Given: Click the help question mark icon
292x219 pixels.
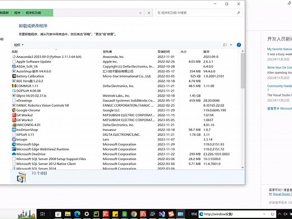Looking at the screenshot, I should (x=239, y=45).
